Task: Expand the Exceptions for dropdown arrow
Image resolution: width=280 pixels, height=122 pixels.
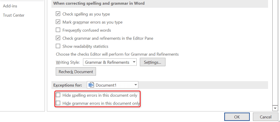Action: [136, 85]
